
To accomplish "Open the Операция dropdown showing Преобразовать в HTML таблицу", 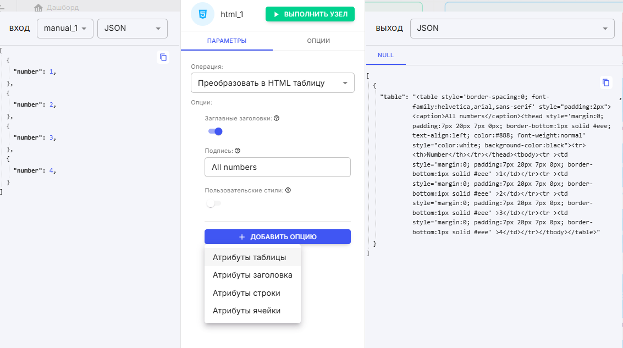I will tap(273, 82).
